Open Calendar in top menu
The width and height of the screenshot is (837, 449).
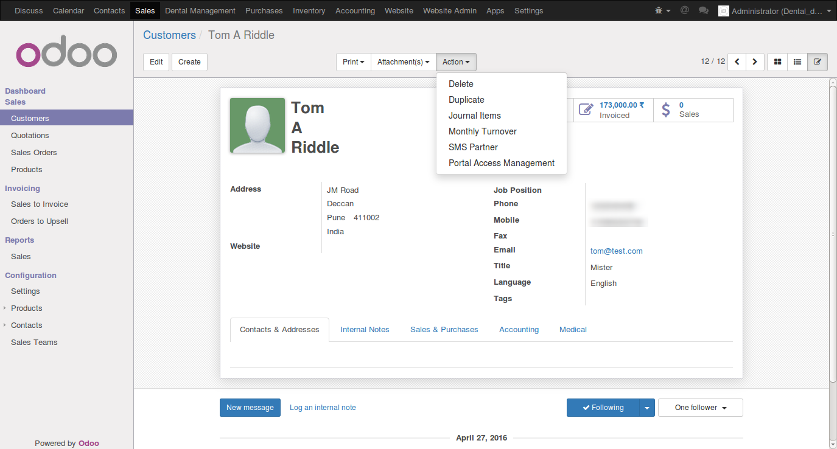pyautogui.click(x=68, y=11)
